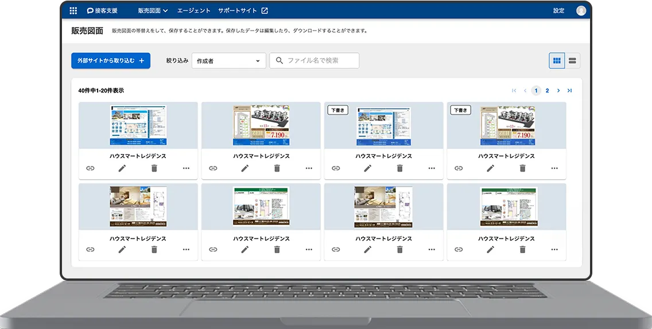Open top-row first card's blue flyer thumbnail

tap(138, 125)
